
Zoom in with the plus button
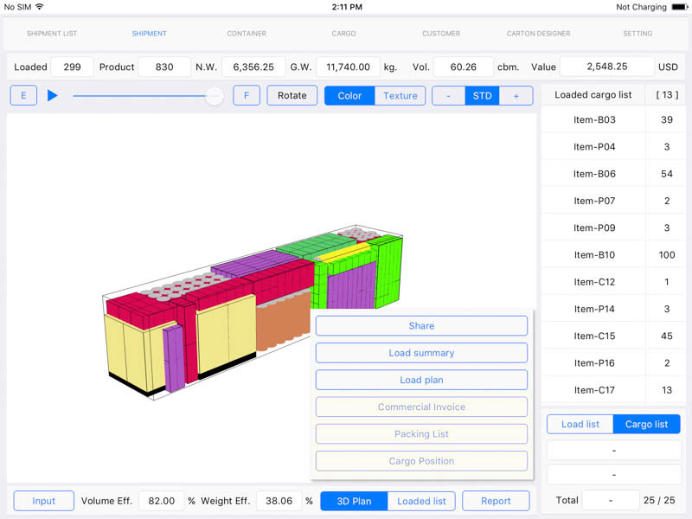pos(516,95)
